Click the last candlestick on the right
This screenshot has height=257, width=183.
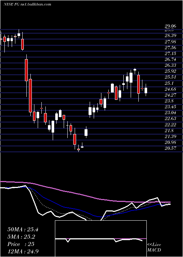[146, 90]
